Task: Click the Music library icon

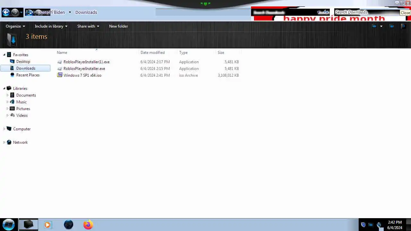Action: point(12,102)
